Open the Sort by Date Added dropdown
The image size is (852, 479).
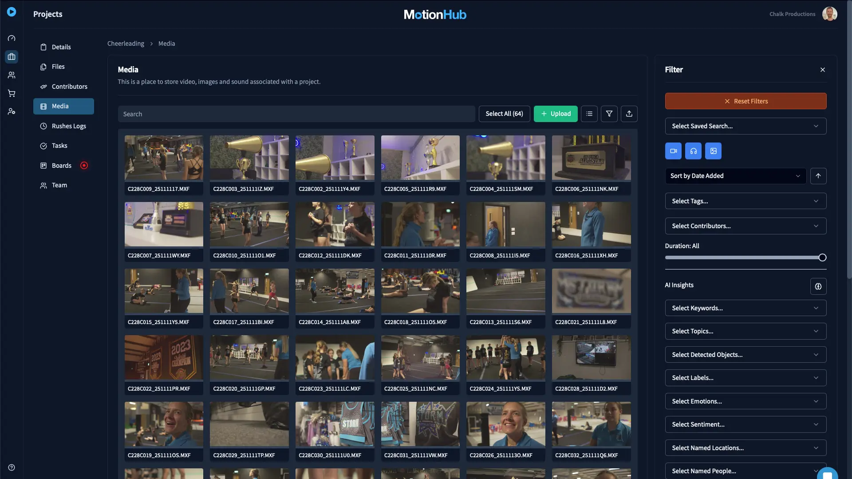coord(735,176)
